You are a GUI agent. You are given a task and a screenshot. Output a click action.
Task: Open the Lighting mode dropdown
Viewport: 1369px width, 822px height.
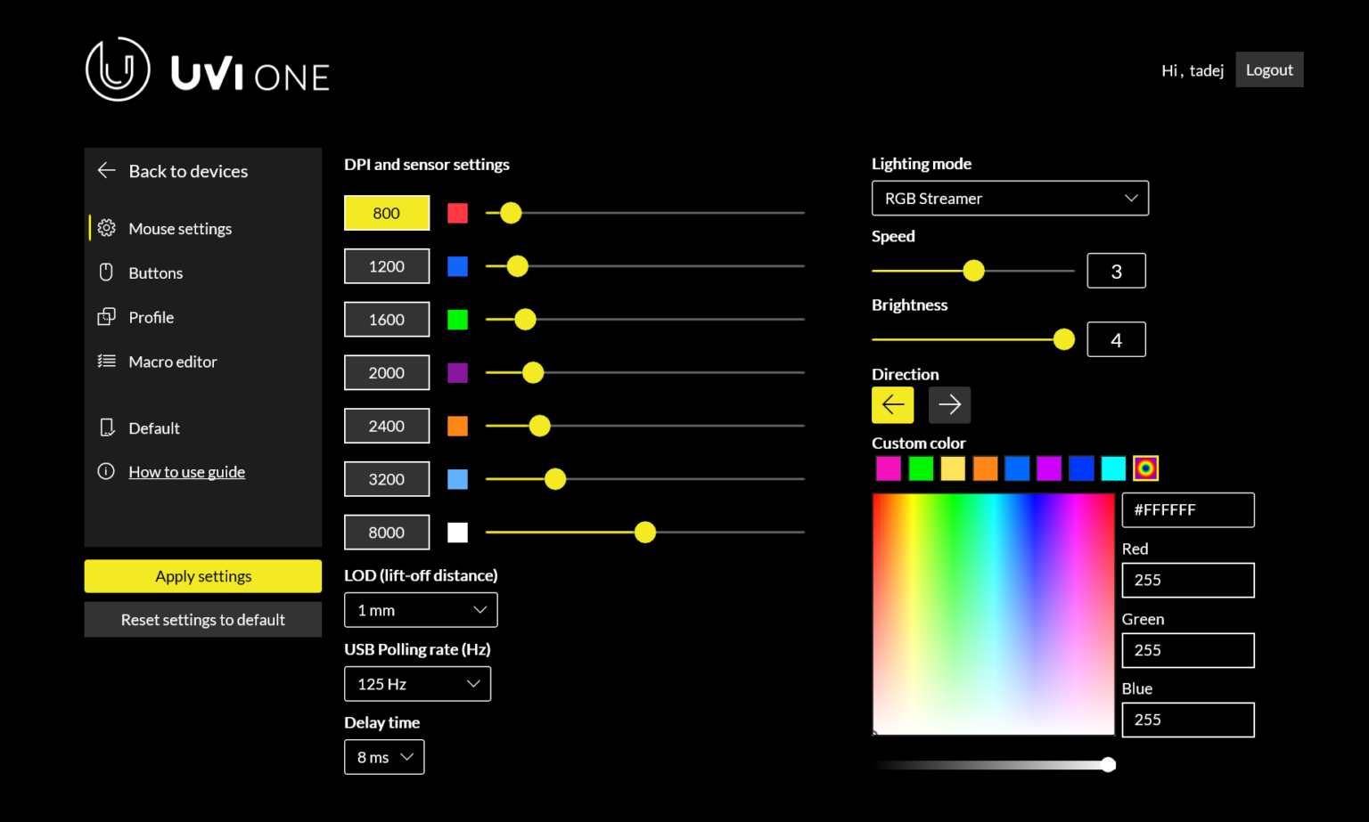click(x=1010, y=198)
